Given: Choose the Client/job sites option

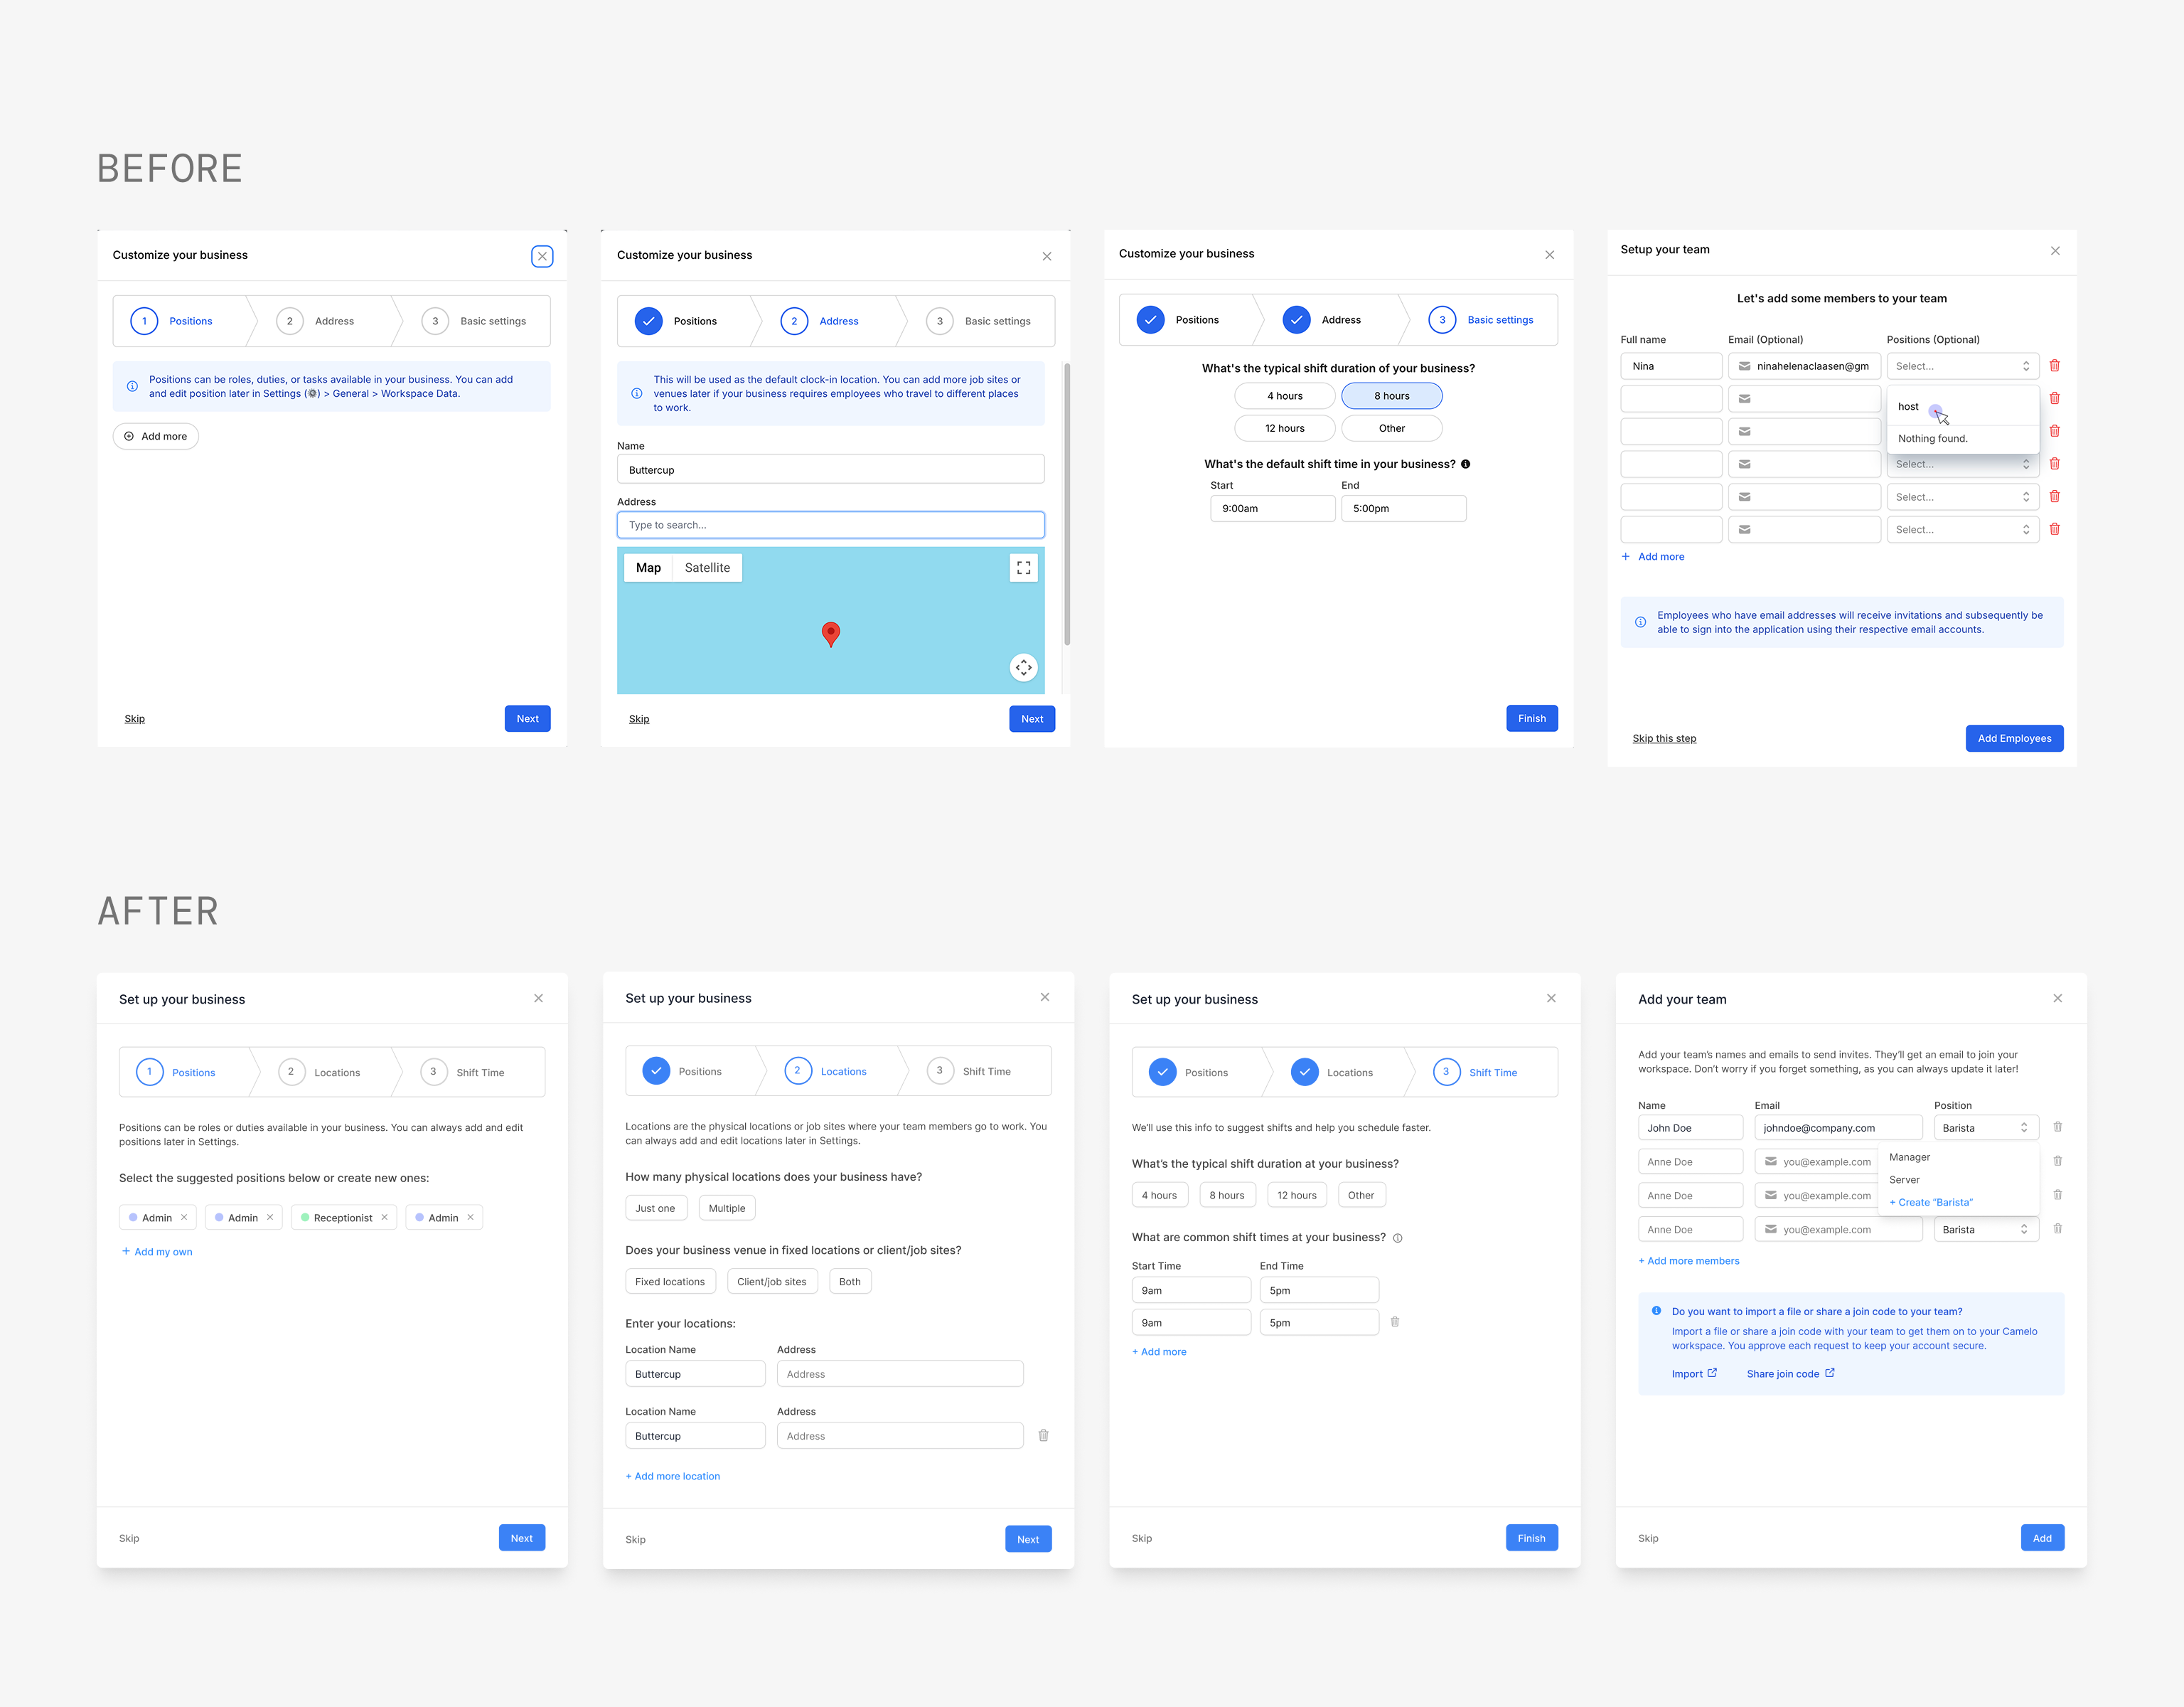Looking at the screenshot, I should click(772, 1282).
